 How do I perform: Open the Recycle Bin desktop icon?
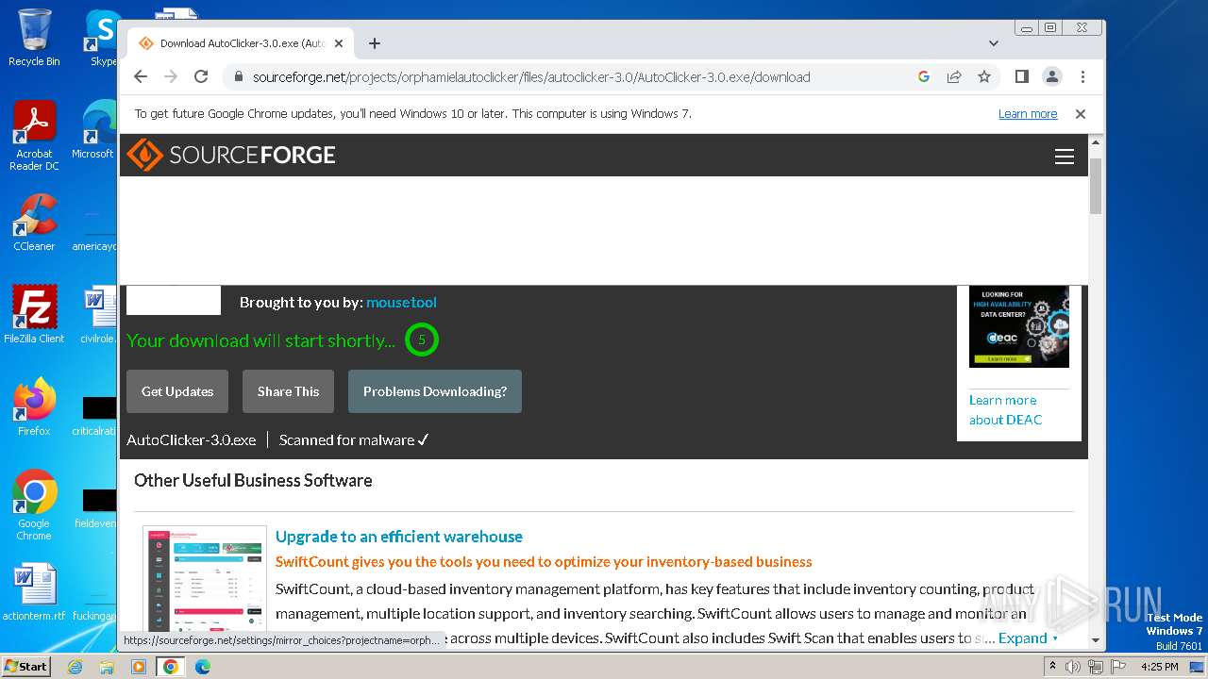(34, 38)
